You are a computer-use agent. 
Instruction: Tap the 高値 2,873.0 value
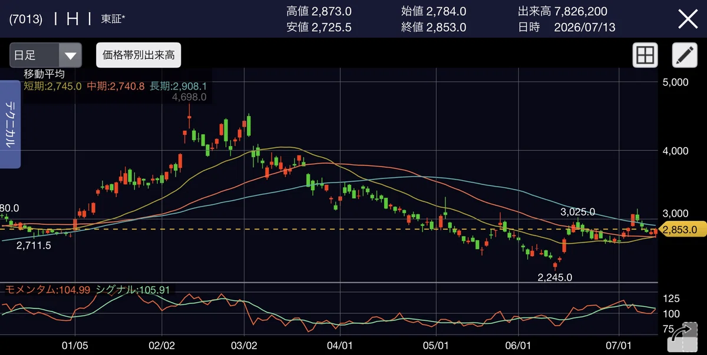click(319, 11)
